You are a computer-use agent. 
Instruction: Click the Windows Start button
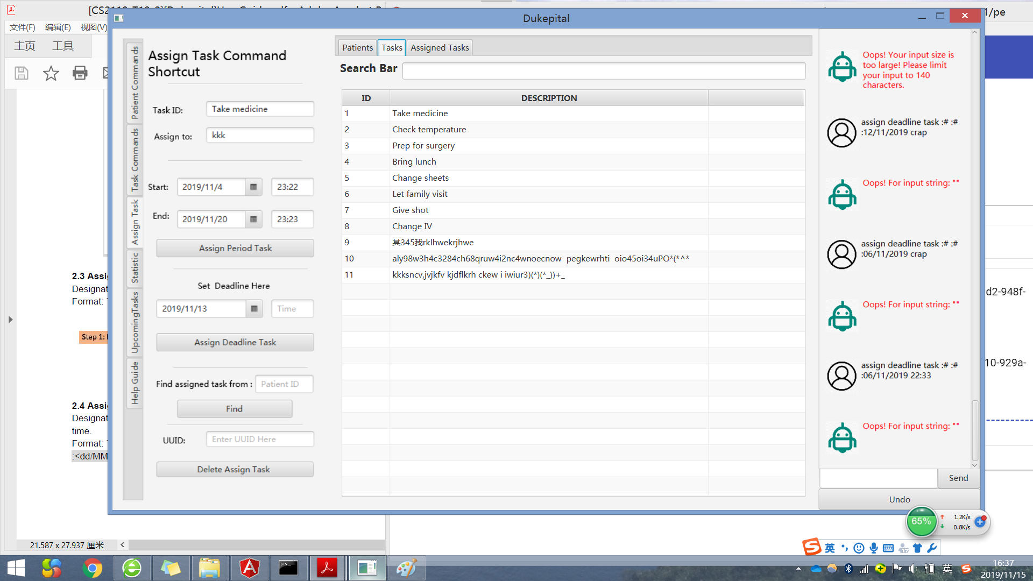coord(16,568)
